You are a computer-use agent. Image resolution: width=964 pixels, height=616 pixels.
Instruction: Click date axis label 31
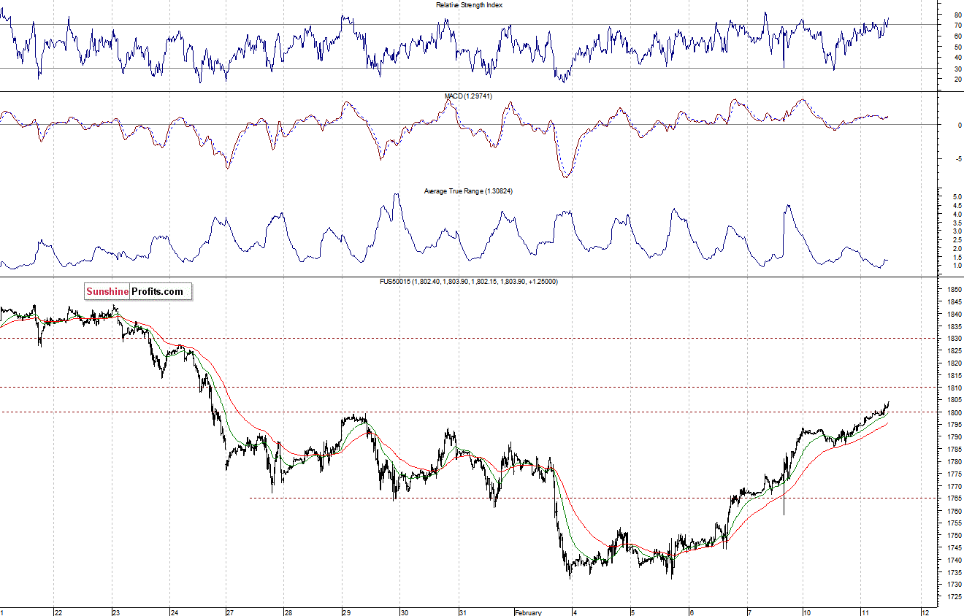coord(463,612)
